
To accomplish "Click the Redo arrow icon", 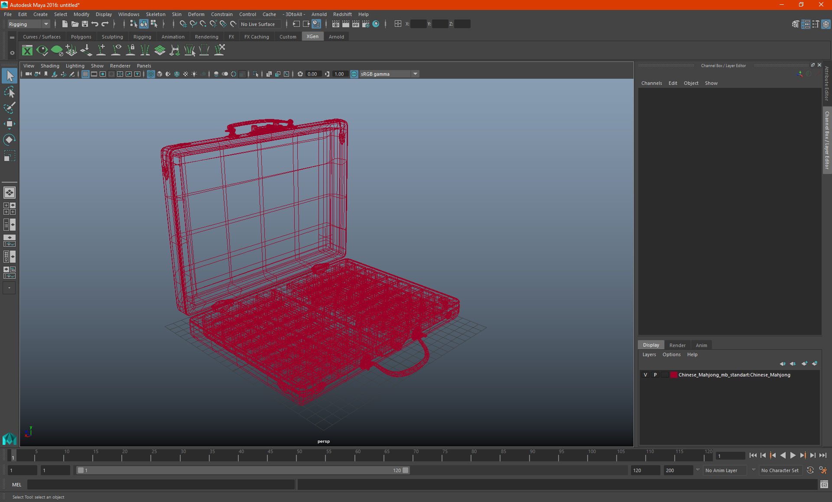I will click(x=105, y=24).
